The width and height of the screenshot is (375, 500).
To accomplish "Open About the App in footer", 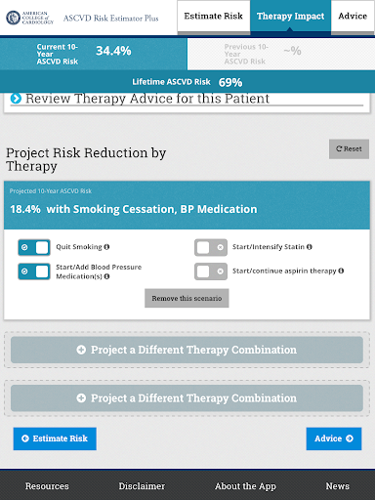I will pyautogui.click(x=245, y=486).
